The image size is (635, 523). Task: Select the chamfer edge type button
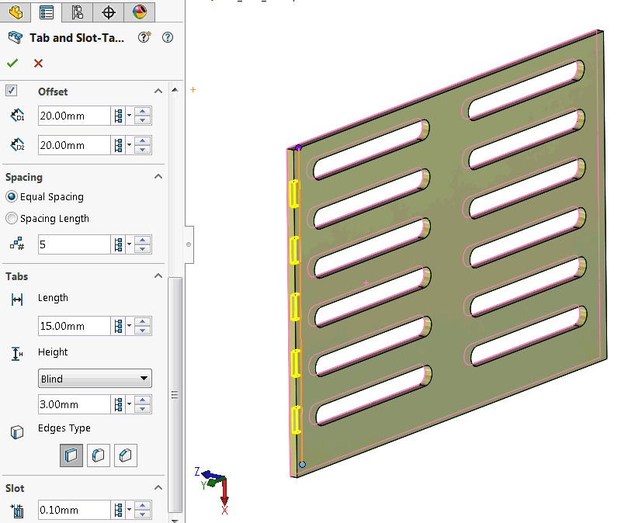pyautogui.click(x=126, y=455)
